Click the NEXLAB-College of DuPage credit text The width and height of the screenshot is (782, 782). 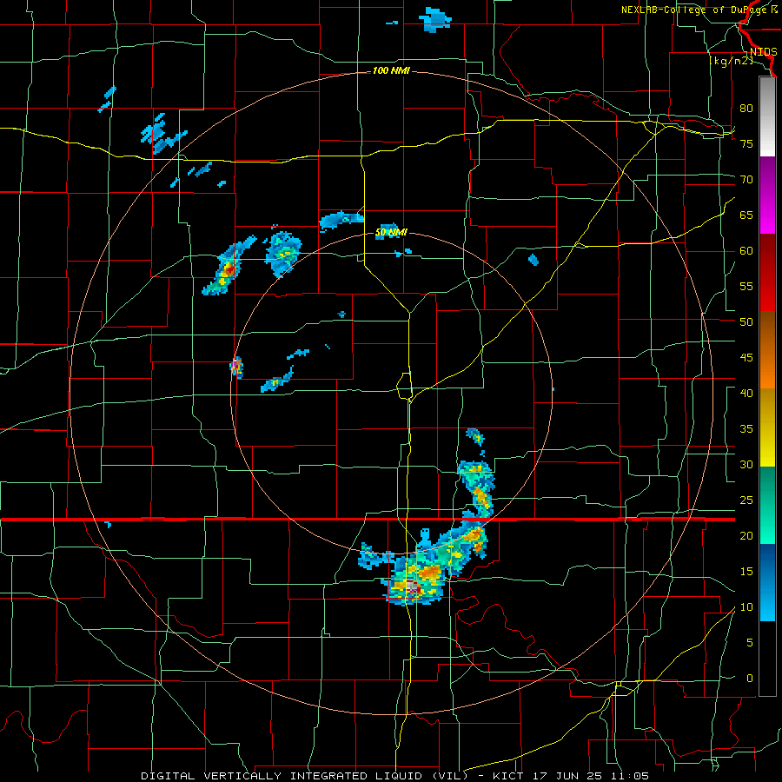pos(699,10)
